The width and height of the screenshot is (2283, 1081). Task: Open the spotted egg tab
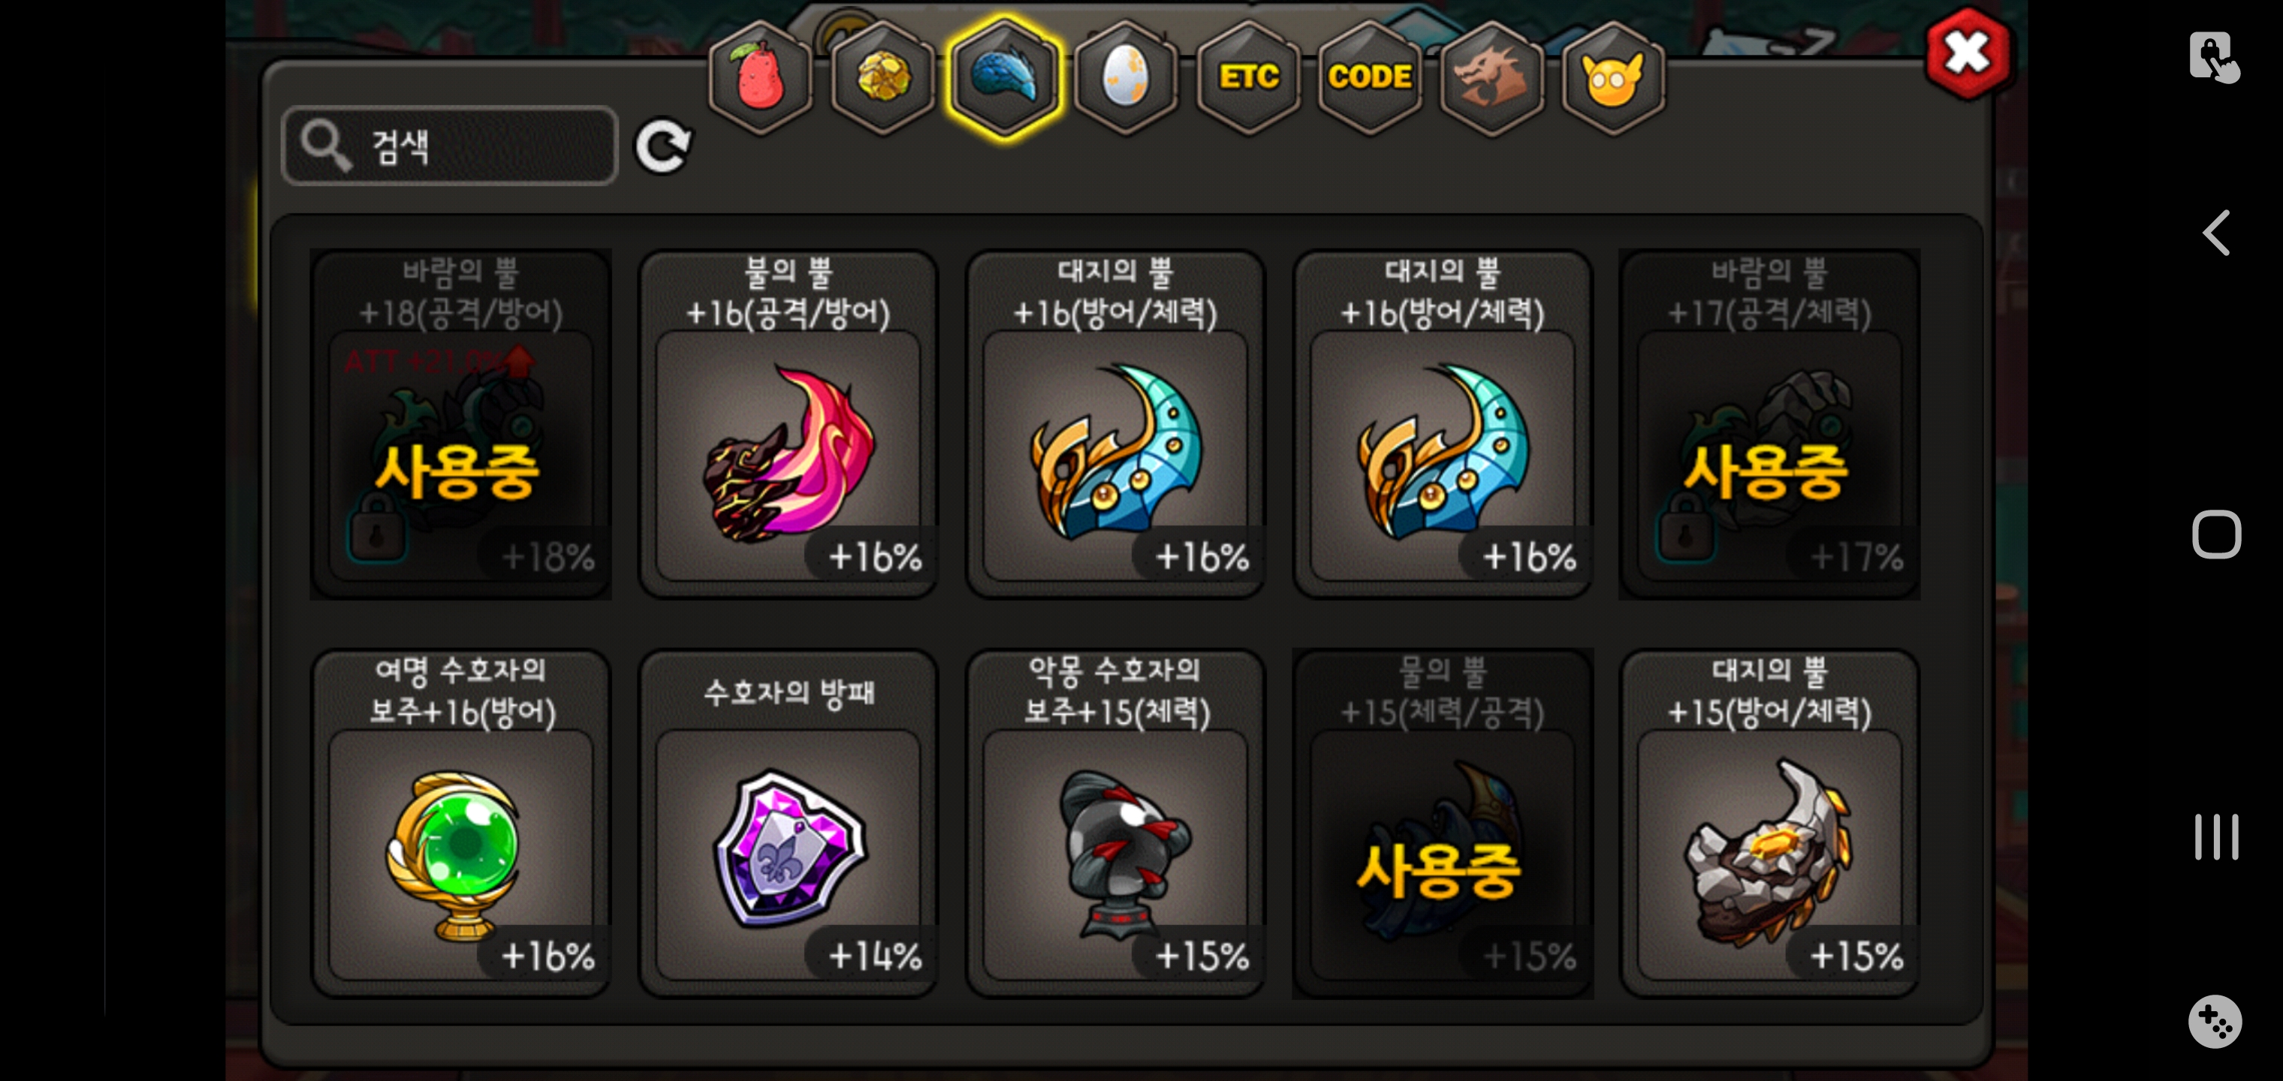pyautogui.click(x=1126, y=78)
